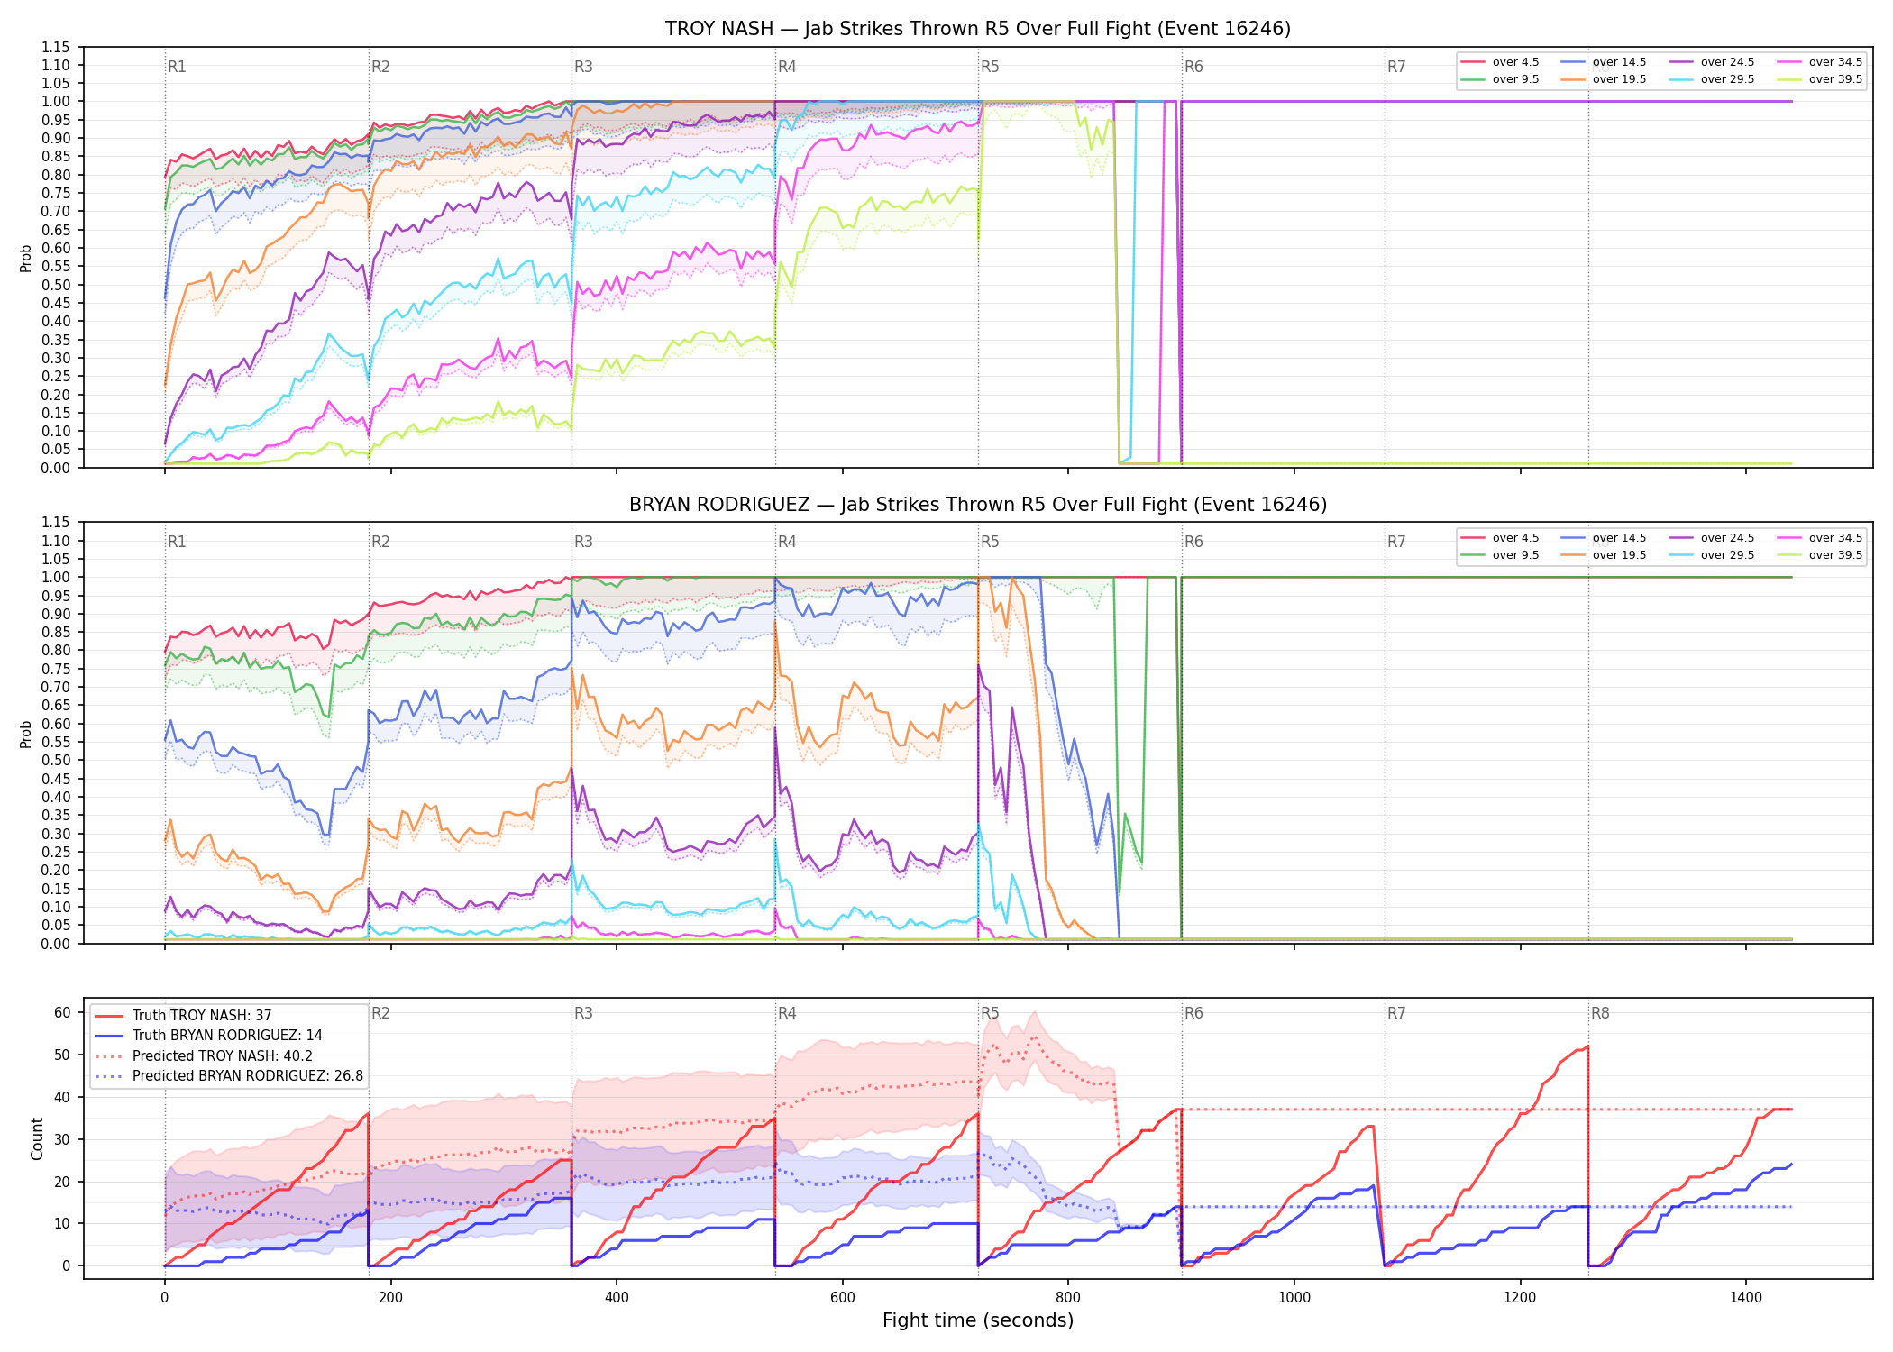Click the x-axis tick label 800
This screenshot has width=1893, height=1352.
pos(1068,1298)
